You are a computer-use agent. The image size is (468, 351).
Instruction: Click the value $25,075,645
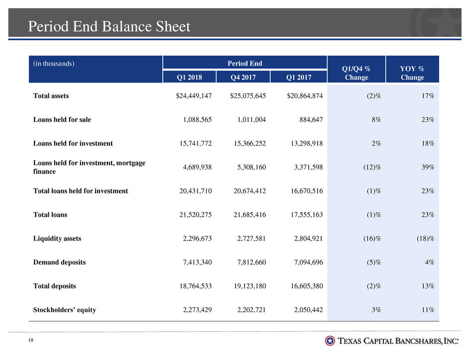point(248,96)
